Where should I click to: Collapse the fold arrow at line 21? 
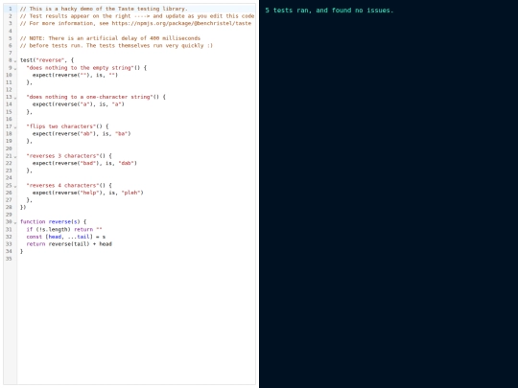pyautogui.click(x=15, y=156)
